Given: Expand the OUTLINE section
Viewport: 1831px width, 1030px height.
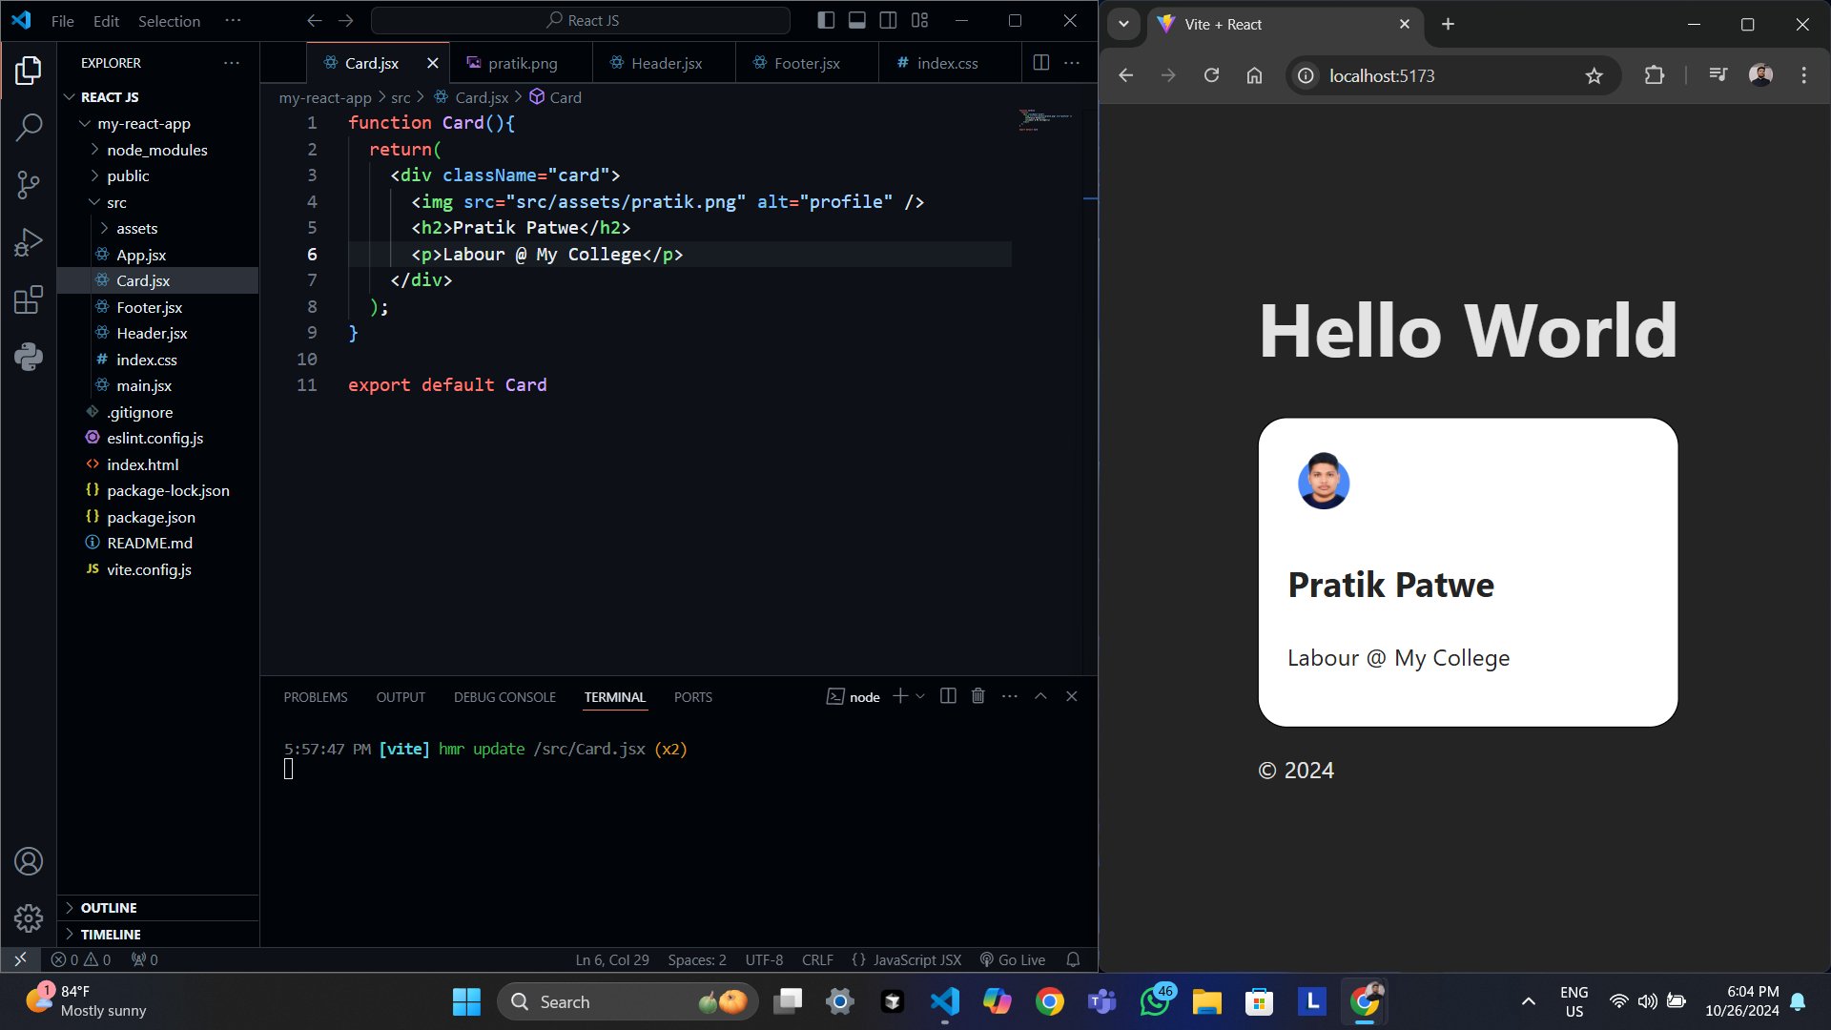Looking at the screenshot, I should (109, 908).
